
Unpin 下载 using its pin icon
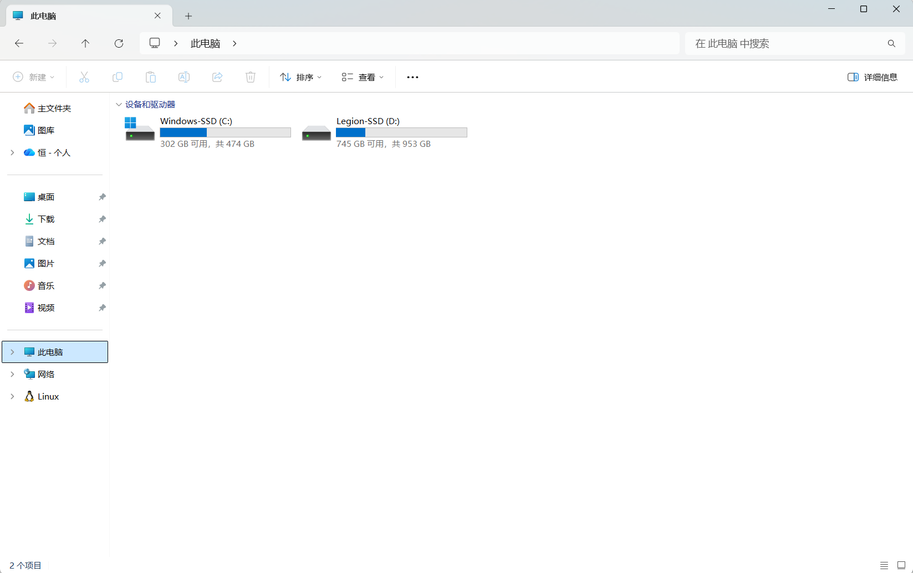pos(102,219)
